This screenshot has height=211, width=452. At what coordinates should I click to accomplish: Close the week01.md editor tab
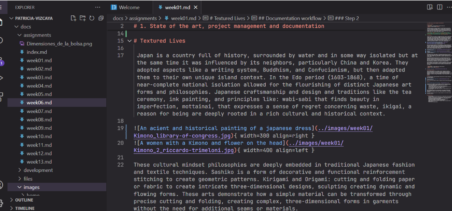(195, 7)
